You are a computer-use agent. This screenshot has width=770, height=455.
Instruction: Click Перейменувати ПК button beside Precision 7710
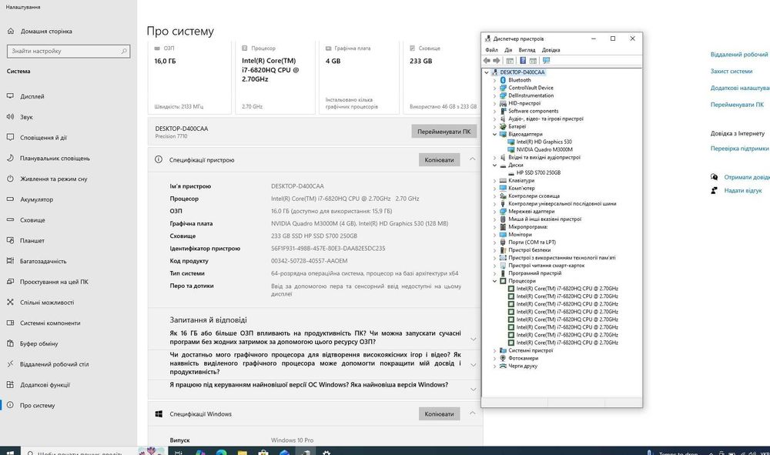(444, 132)
